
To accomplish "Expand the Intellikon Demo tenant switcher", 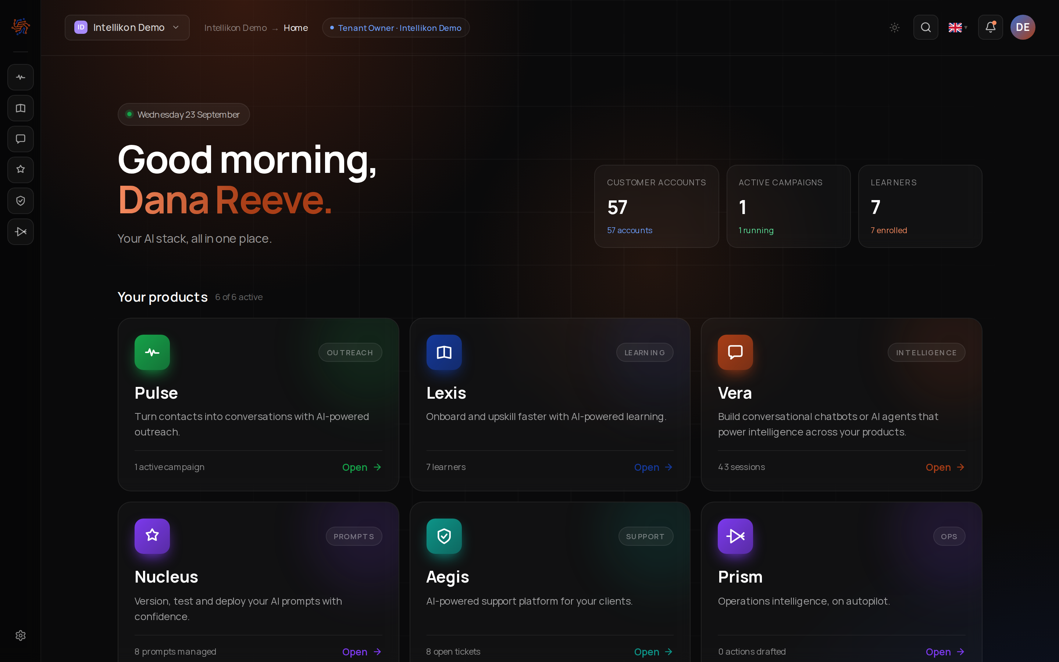I will click(127, 28).
